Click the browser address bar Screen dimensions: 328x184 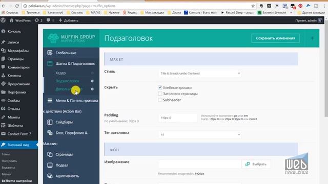pyautogui.click(x=136, y=6)
